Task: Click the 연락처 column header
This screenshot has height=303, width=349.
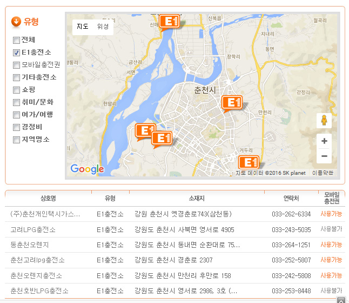Action: (291, 198)
